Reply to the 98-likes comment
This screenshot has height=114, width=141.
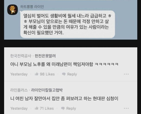coord(72,74)
